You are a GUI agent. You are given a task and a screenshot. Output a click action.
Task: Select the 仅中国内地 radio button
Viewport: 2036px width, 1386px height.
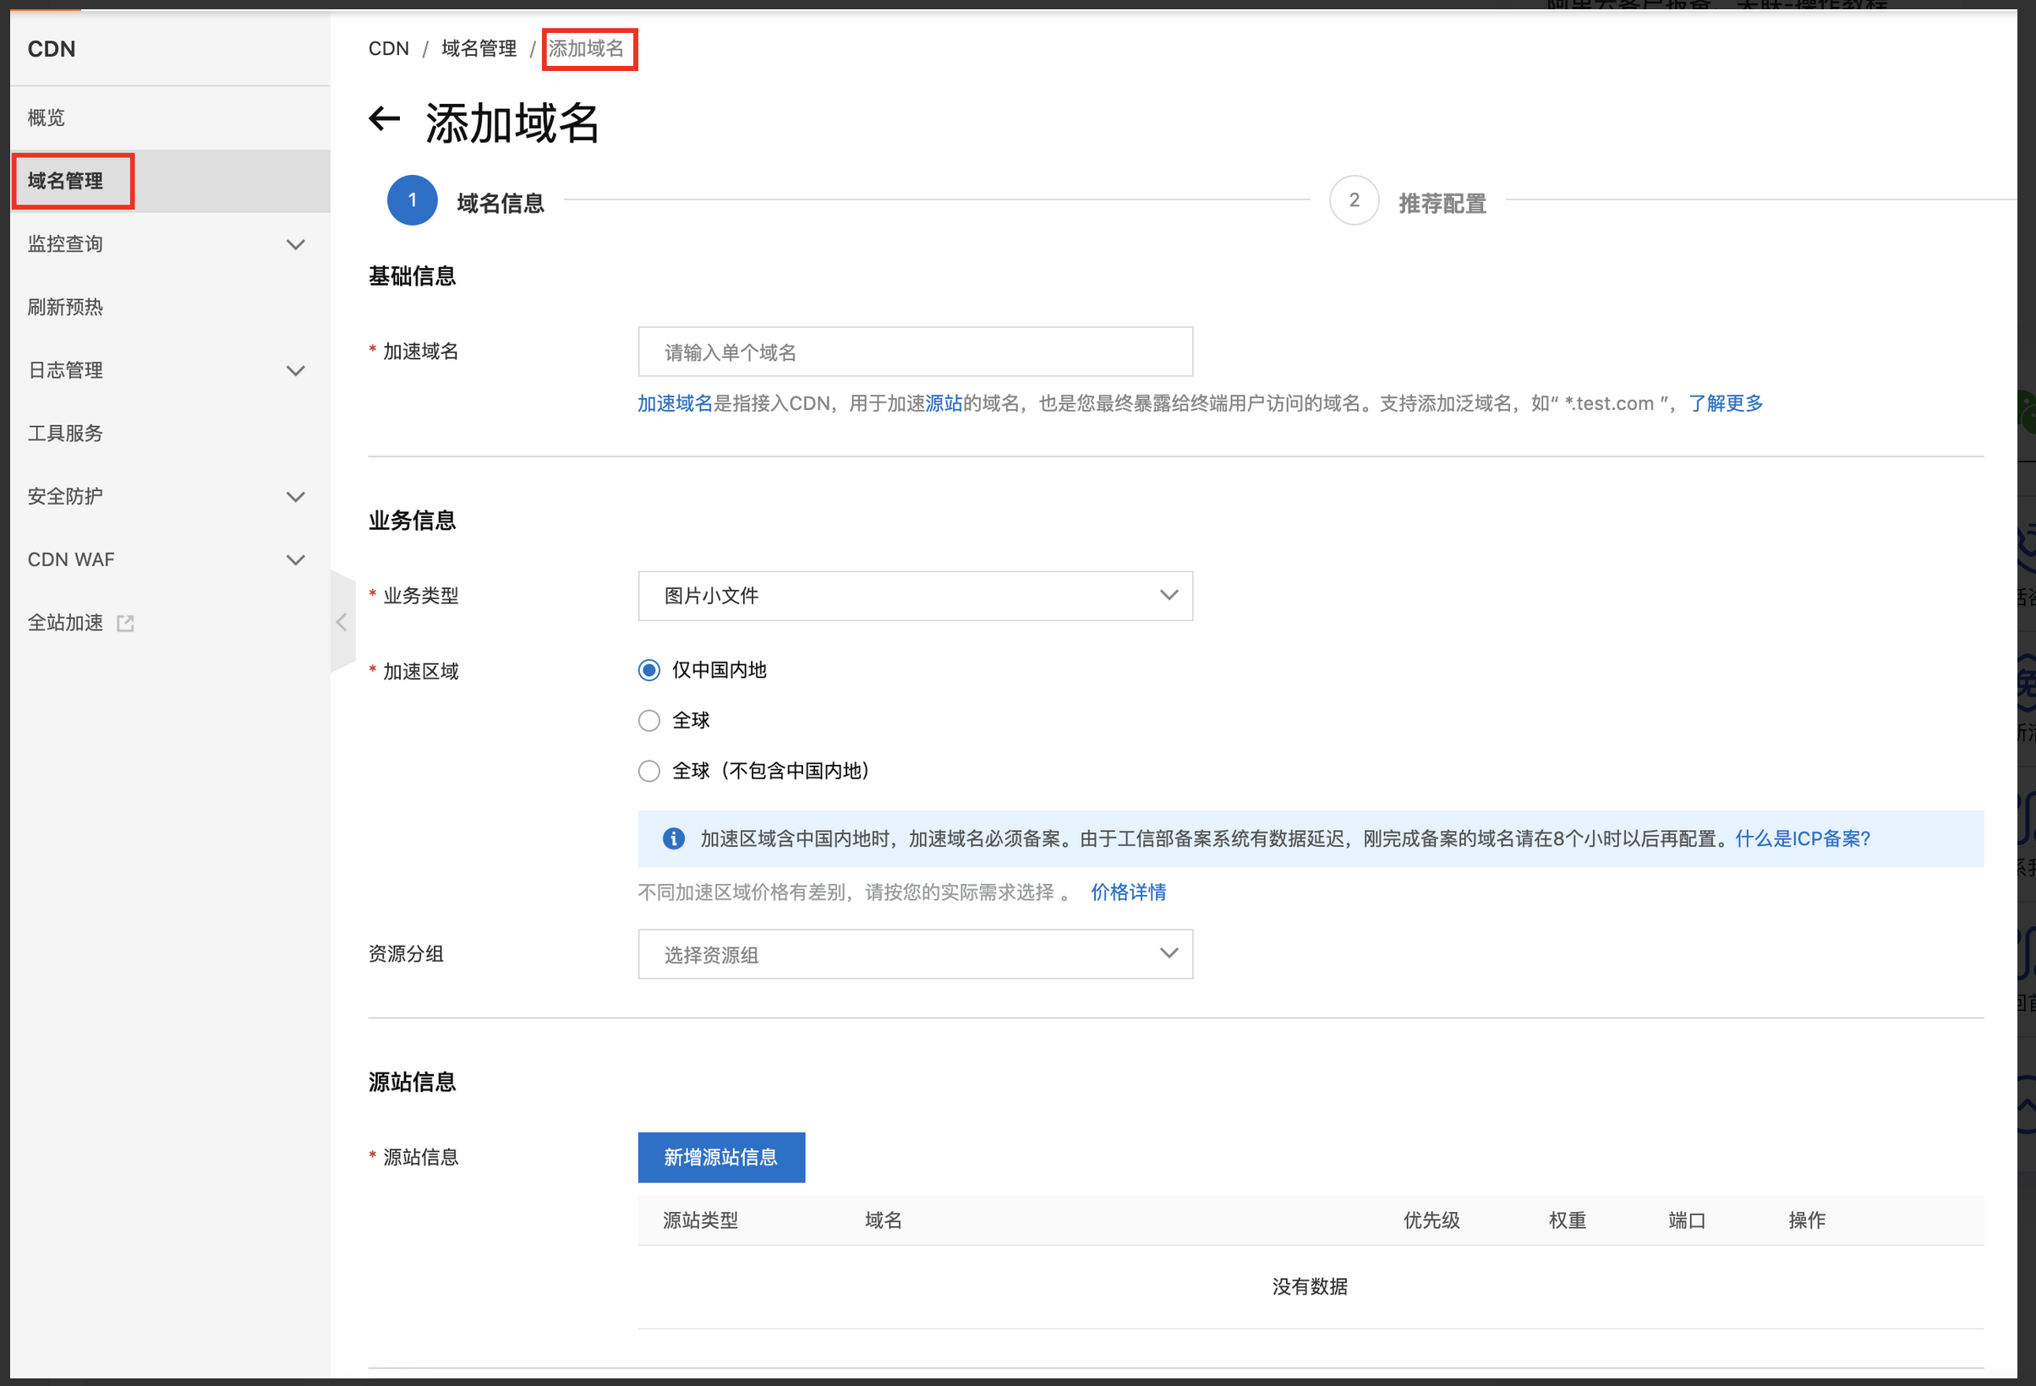(x=649, y=671)
